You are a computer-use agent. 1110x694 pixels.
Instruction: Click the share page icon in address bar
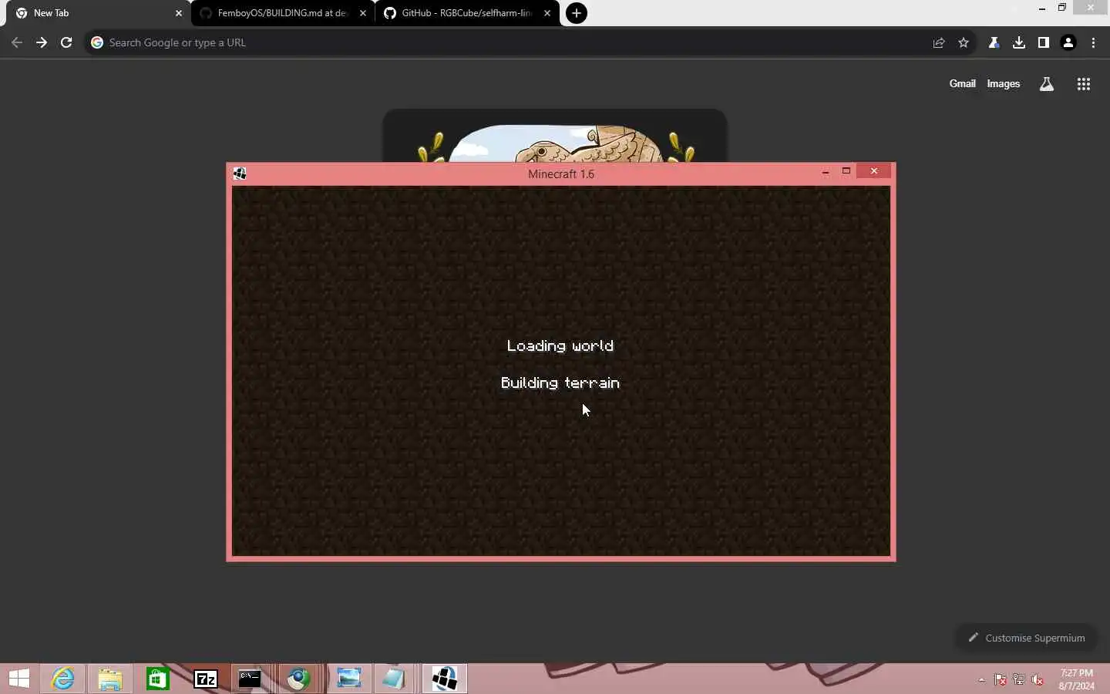pos(939,43)
